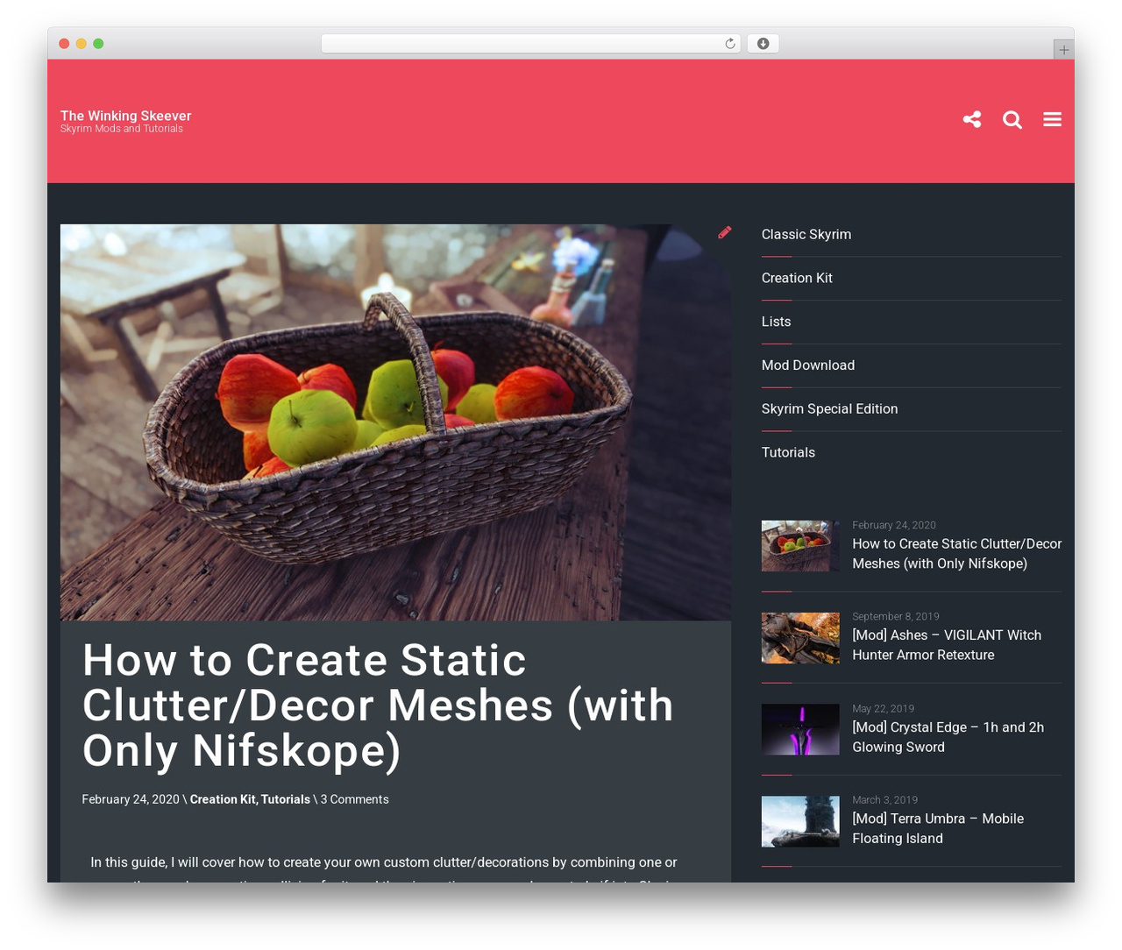Open Terra Umbra Mobile Floating Island post
Image resolution: width=1122 pixels, height=950 pixels.
(938, 828)
